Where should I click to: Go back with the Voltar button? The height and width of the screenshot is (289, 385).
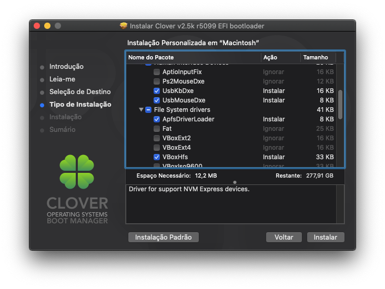pos(284,237)
